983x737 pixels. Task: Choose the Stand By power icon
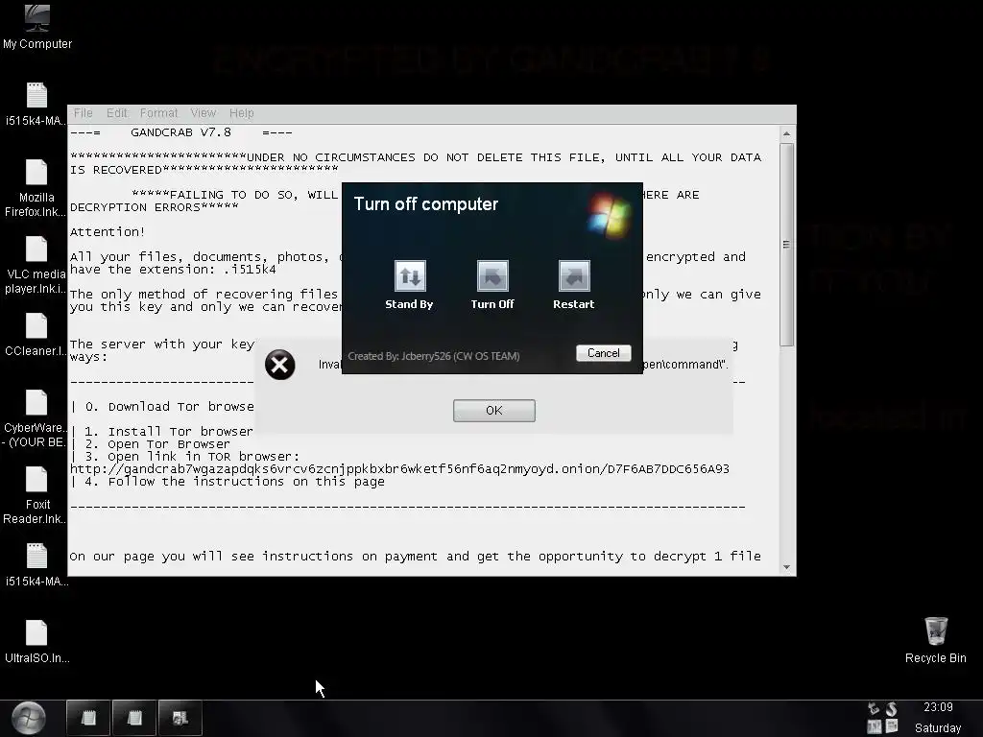(x=409, y=276)
